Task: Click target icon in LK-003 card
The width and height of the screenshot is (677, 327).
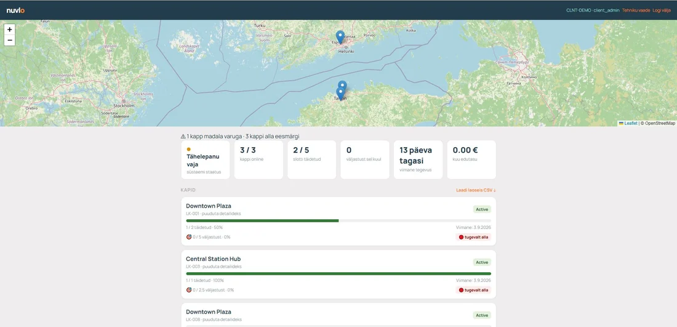Action: tap(189, 290)
